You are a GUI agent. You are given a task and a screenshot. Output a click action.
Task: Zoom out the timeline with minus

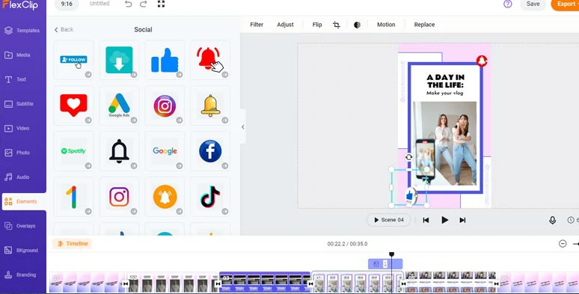[563, 244]
